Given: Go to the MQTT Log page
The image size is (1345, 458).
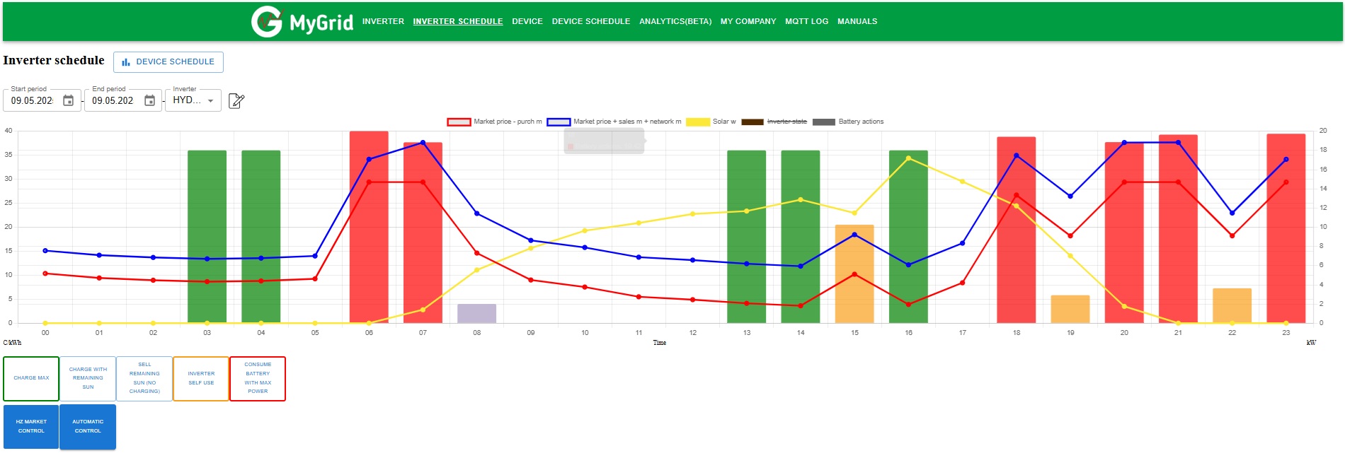Looking at the screenshot, I should pos(806,21).
